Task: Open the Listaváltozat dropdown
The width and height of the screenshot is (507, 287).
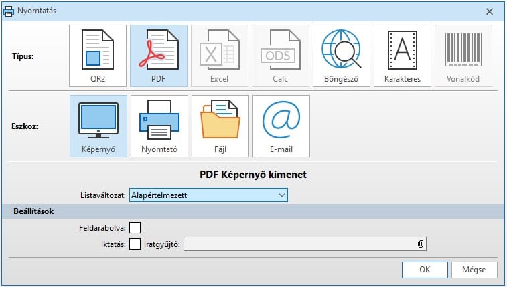Action: pos(208,195)
